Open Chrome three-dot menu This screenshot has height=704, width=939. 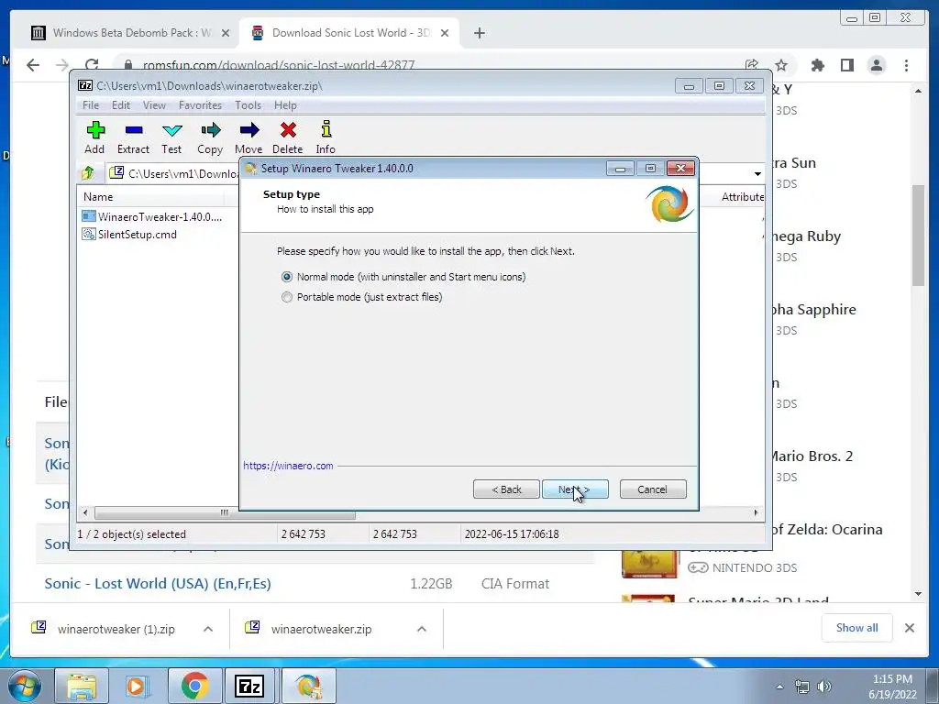coord(907,65)
